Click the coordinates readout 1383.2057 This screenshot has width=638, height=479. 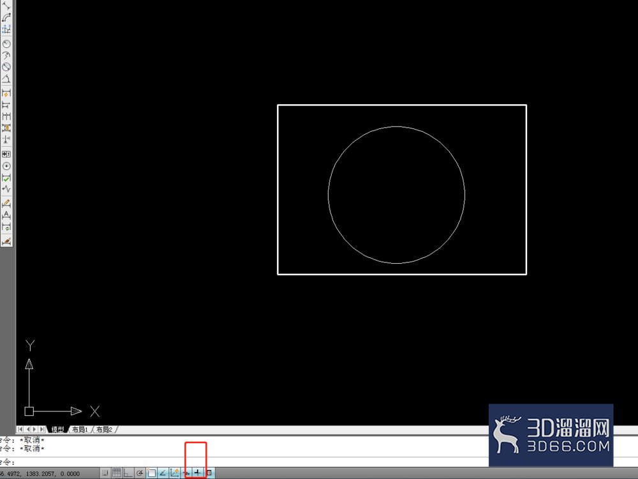tap(41, 474)
